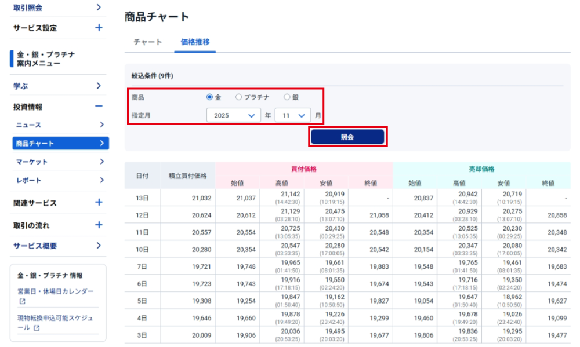Click the chevron arrow next to 学ぶ

coord(99,86)
